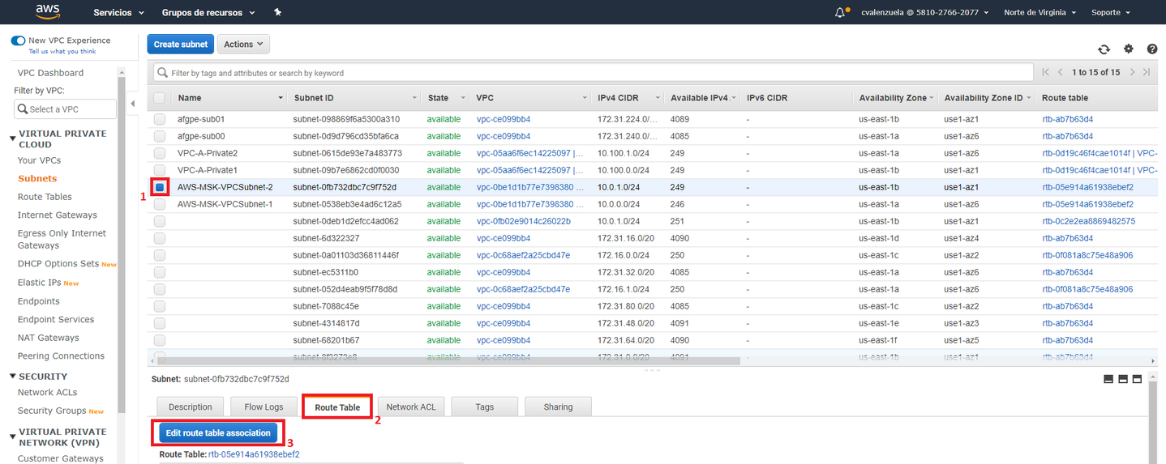Check the VPC-A-Private1 row checkbox
Viewport: 1166px width, 464px height.
pos(160,170)
